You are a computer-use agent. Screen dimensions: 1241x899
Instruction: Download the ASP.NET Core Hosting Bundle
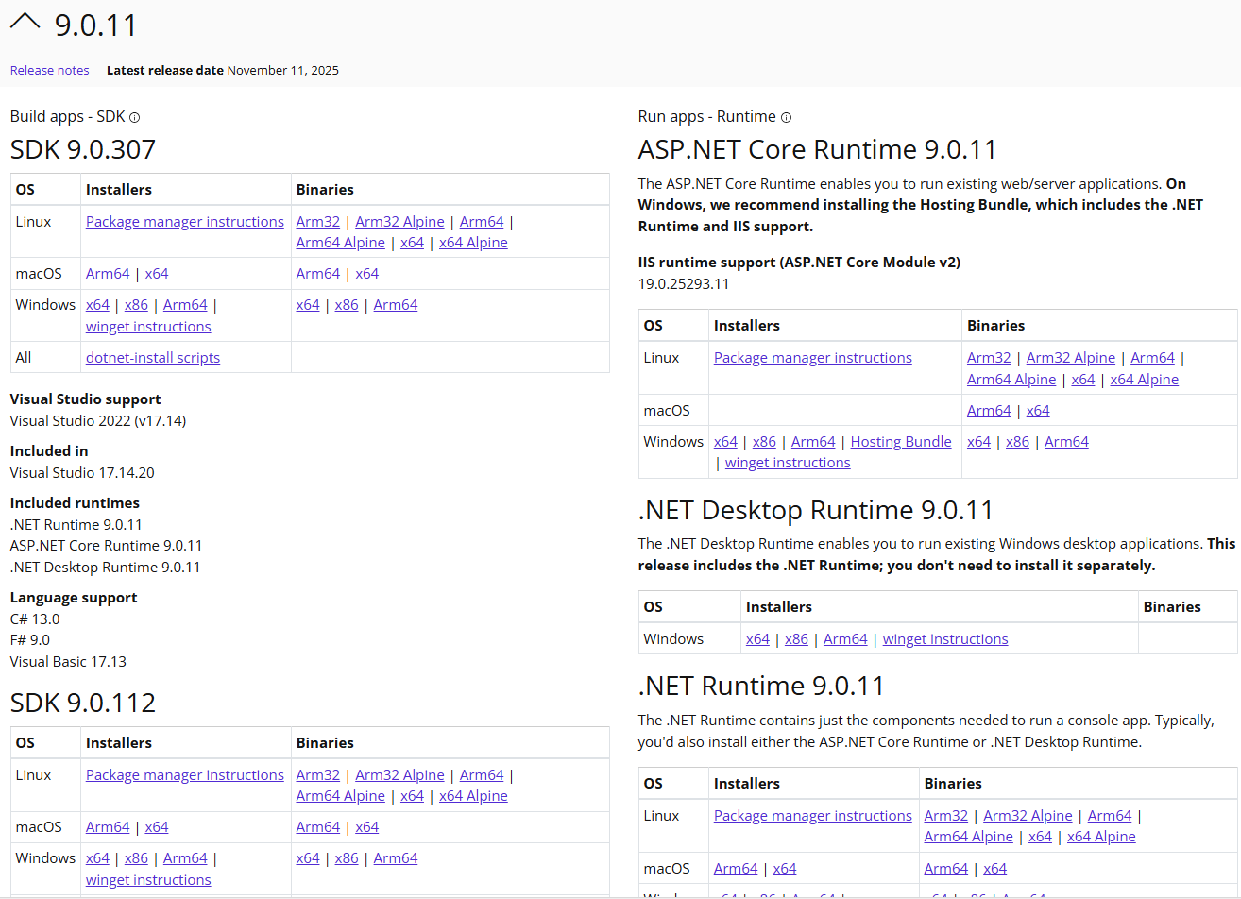900,442
